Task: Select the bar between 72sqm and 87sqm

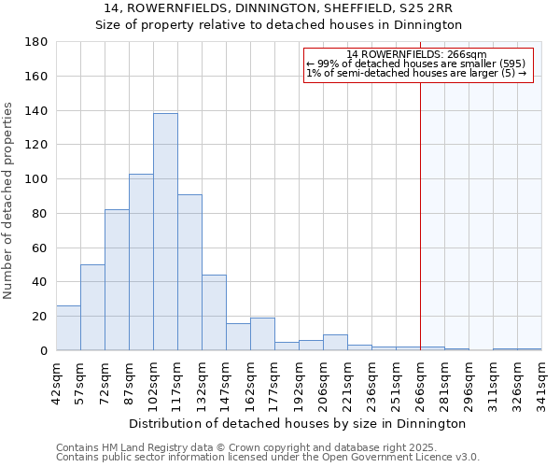Action: point(117,280)
